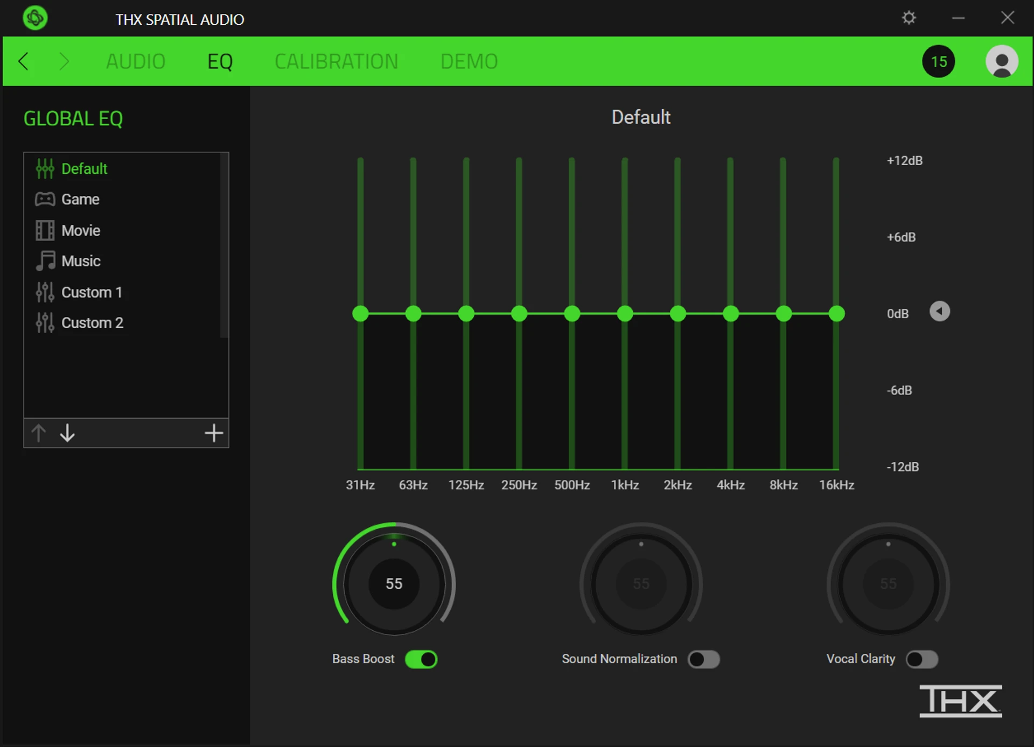Click the notification badge showing 15
Screen dimensions: 1034x747
[x=938, y=61]
